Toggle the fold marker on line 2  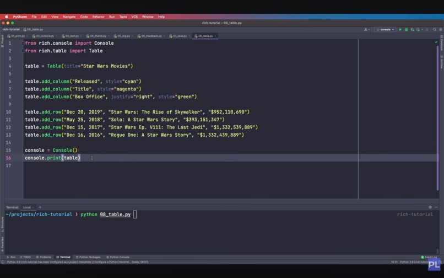23,51
